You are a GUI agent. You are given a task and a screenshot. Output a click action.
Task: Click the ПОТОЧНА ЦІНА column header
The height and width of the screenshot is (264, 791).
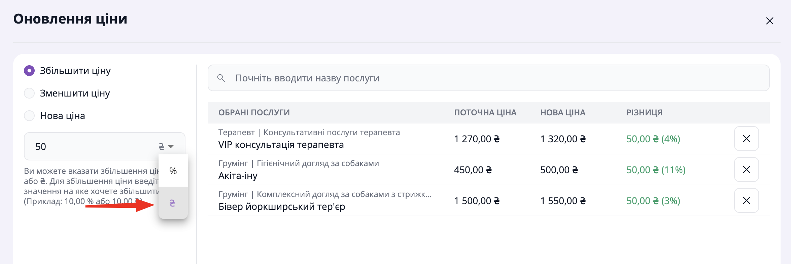pos(485,113)
